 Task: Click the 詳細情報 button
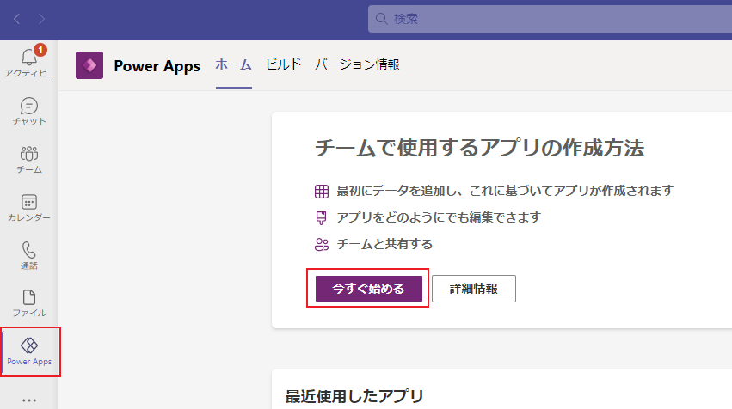tap(474, 289)
